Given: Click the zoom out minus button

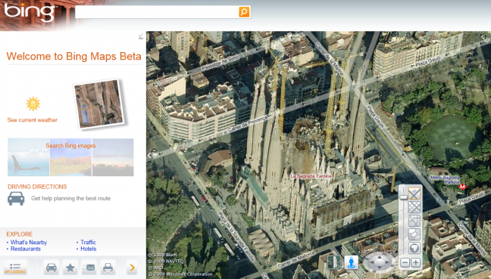Looking at the screenshot, I should pyautogui.click(x=405, y=262).
